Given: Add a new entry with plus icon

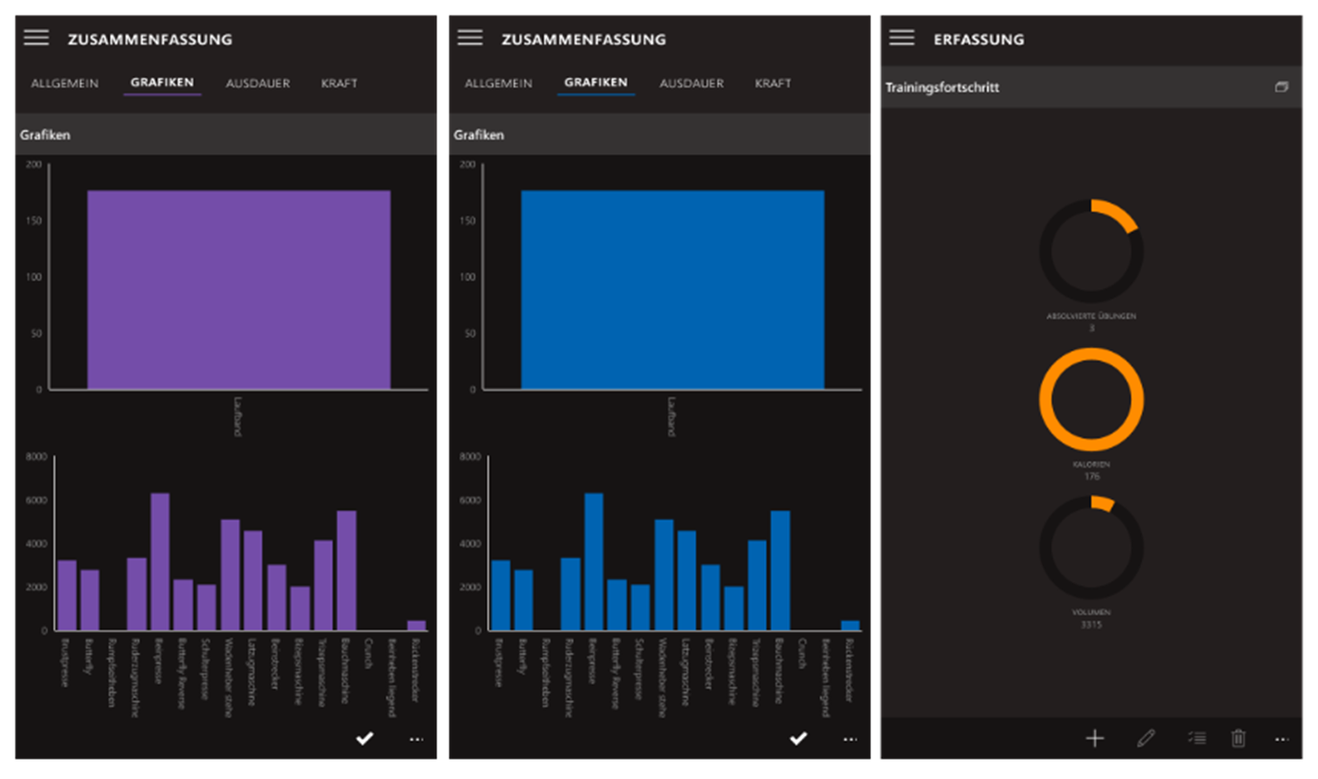Looking at the screenshot, I should click(x=1095, y=739).
